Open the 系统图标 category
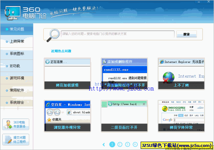This screenshot has width=214, height=150. pos(17,54)
